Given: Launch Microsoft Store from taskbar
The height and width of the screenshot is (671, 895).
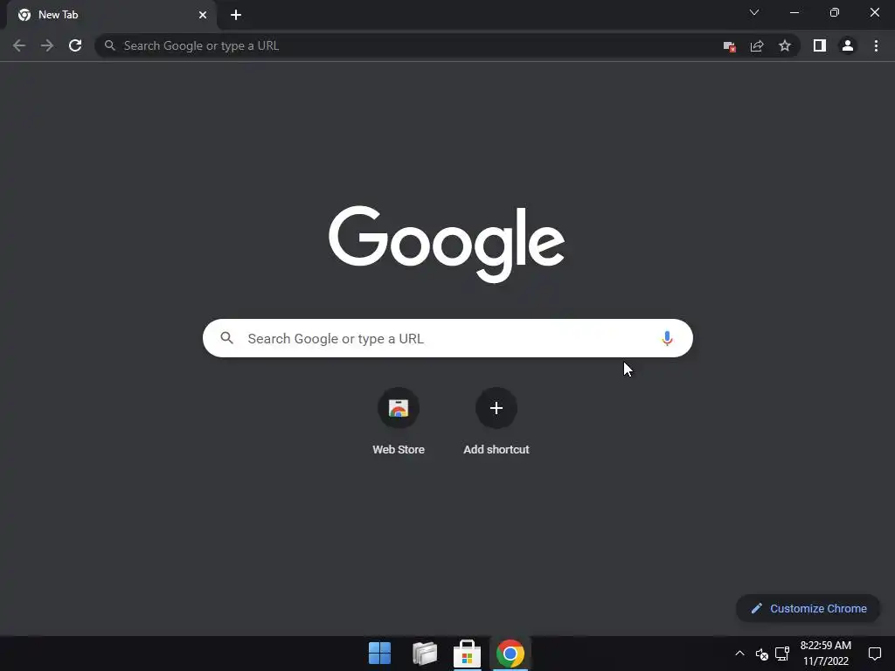Looking at the screenshot, I should 467,654.
